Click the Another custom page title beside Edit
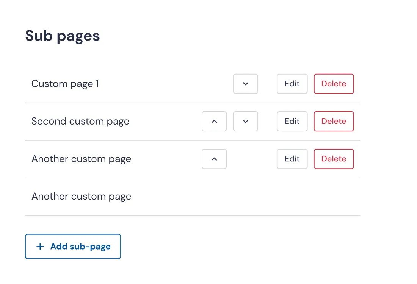The width and height of the screenshot is (417, 284). click(81, 159)
